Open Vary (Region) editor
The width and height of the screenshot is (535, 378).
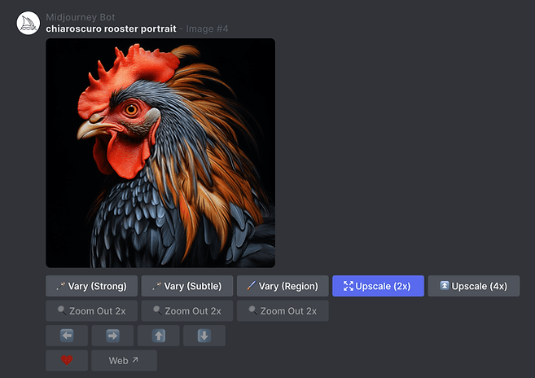283,286
